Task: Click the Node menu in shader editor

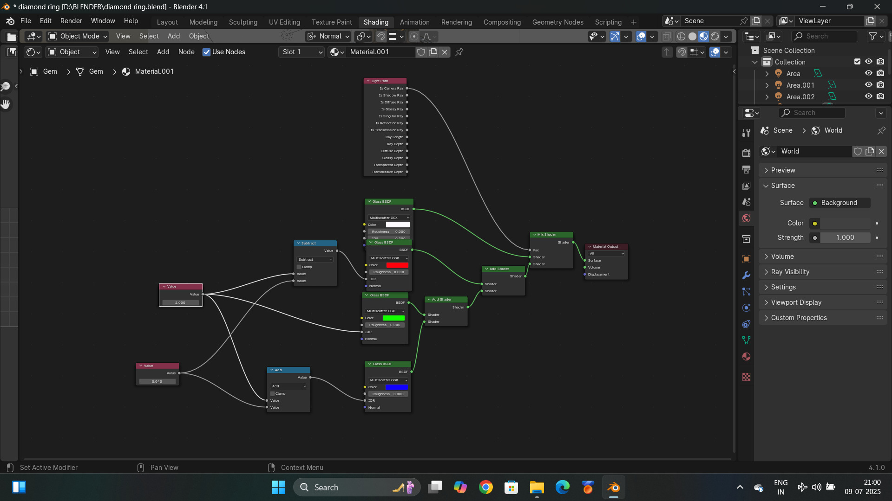Action: (186, 52)
